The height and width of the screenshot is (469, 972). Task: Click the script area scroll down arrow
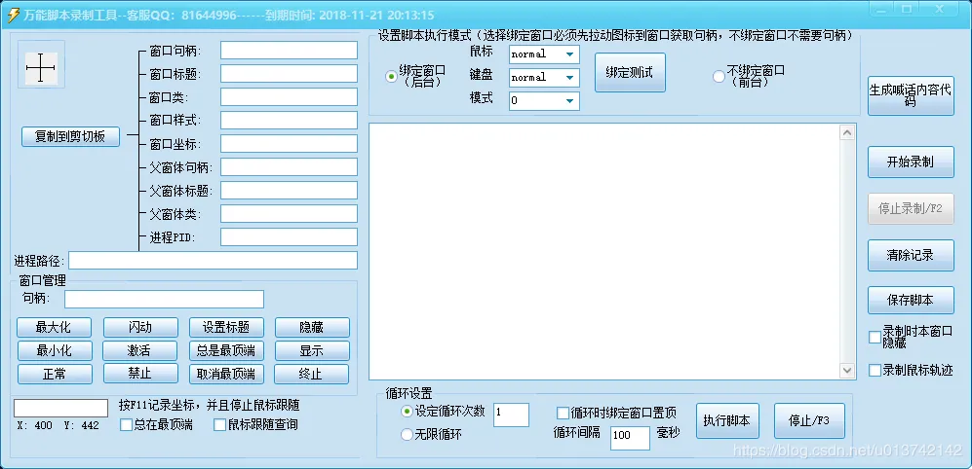(847, 371)
